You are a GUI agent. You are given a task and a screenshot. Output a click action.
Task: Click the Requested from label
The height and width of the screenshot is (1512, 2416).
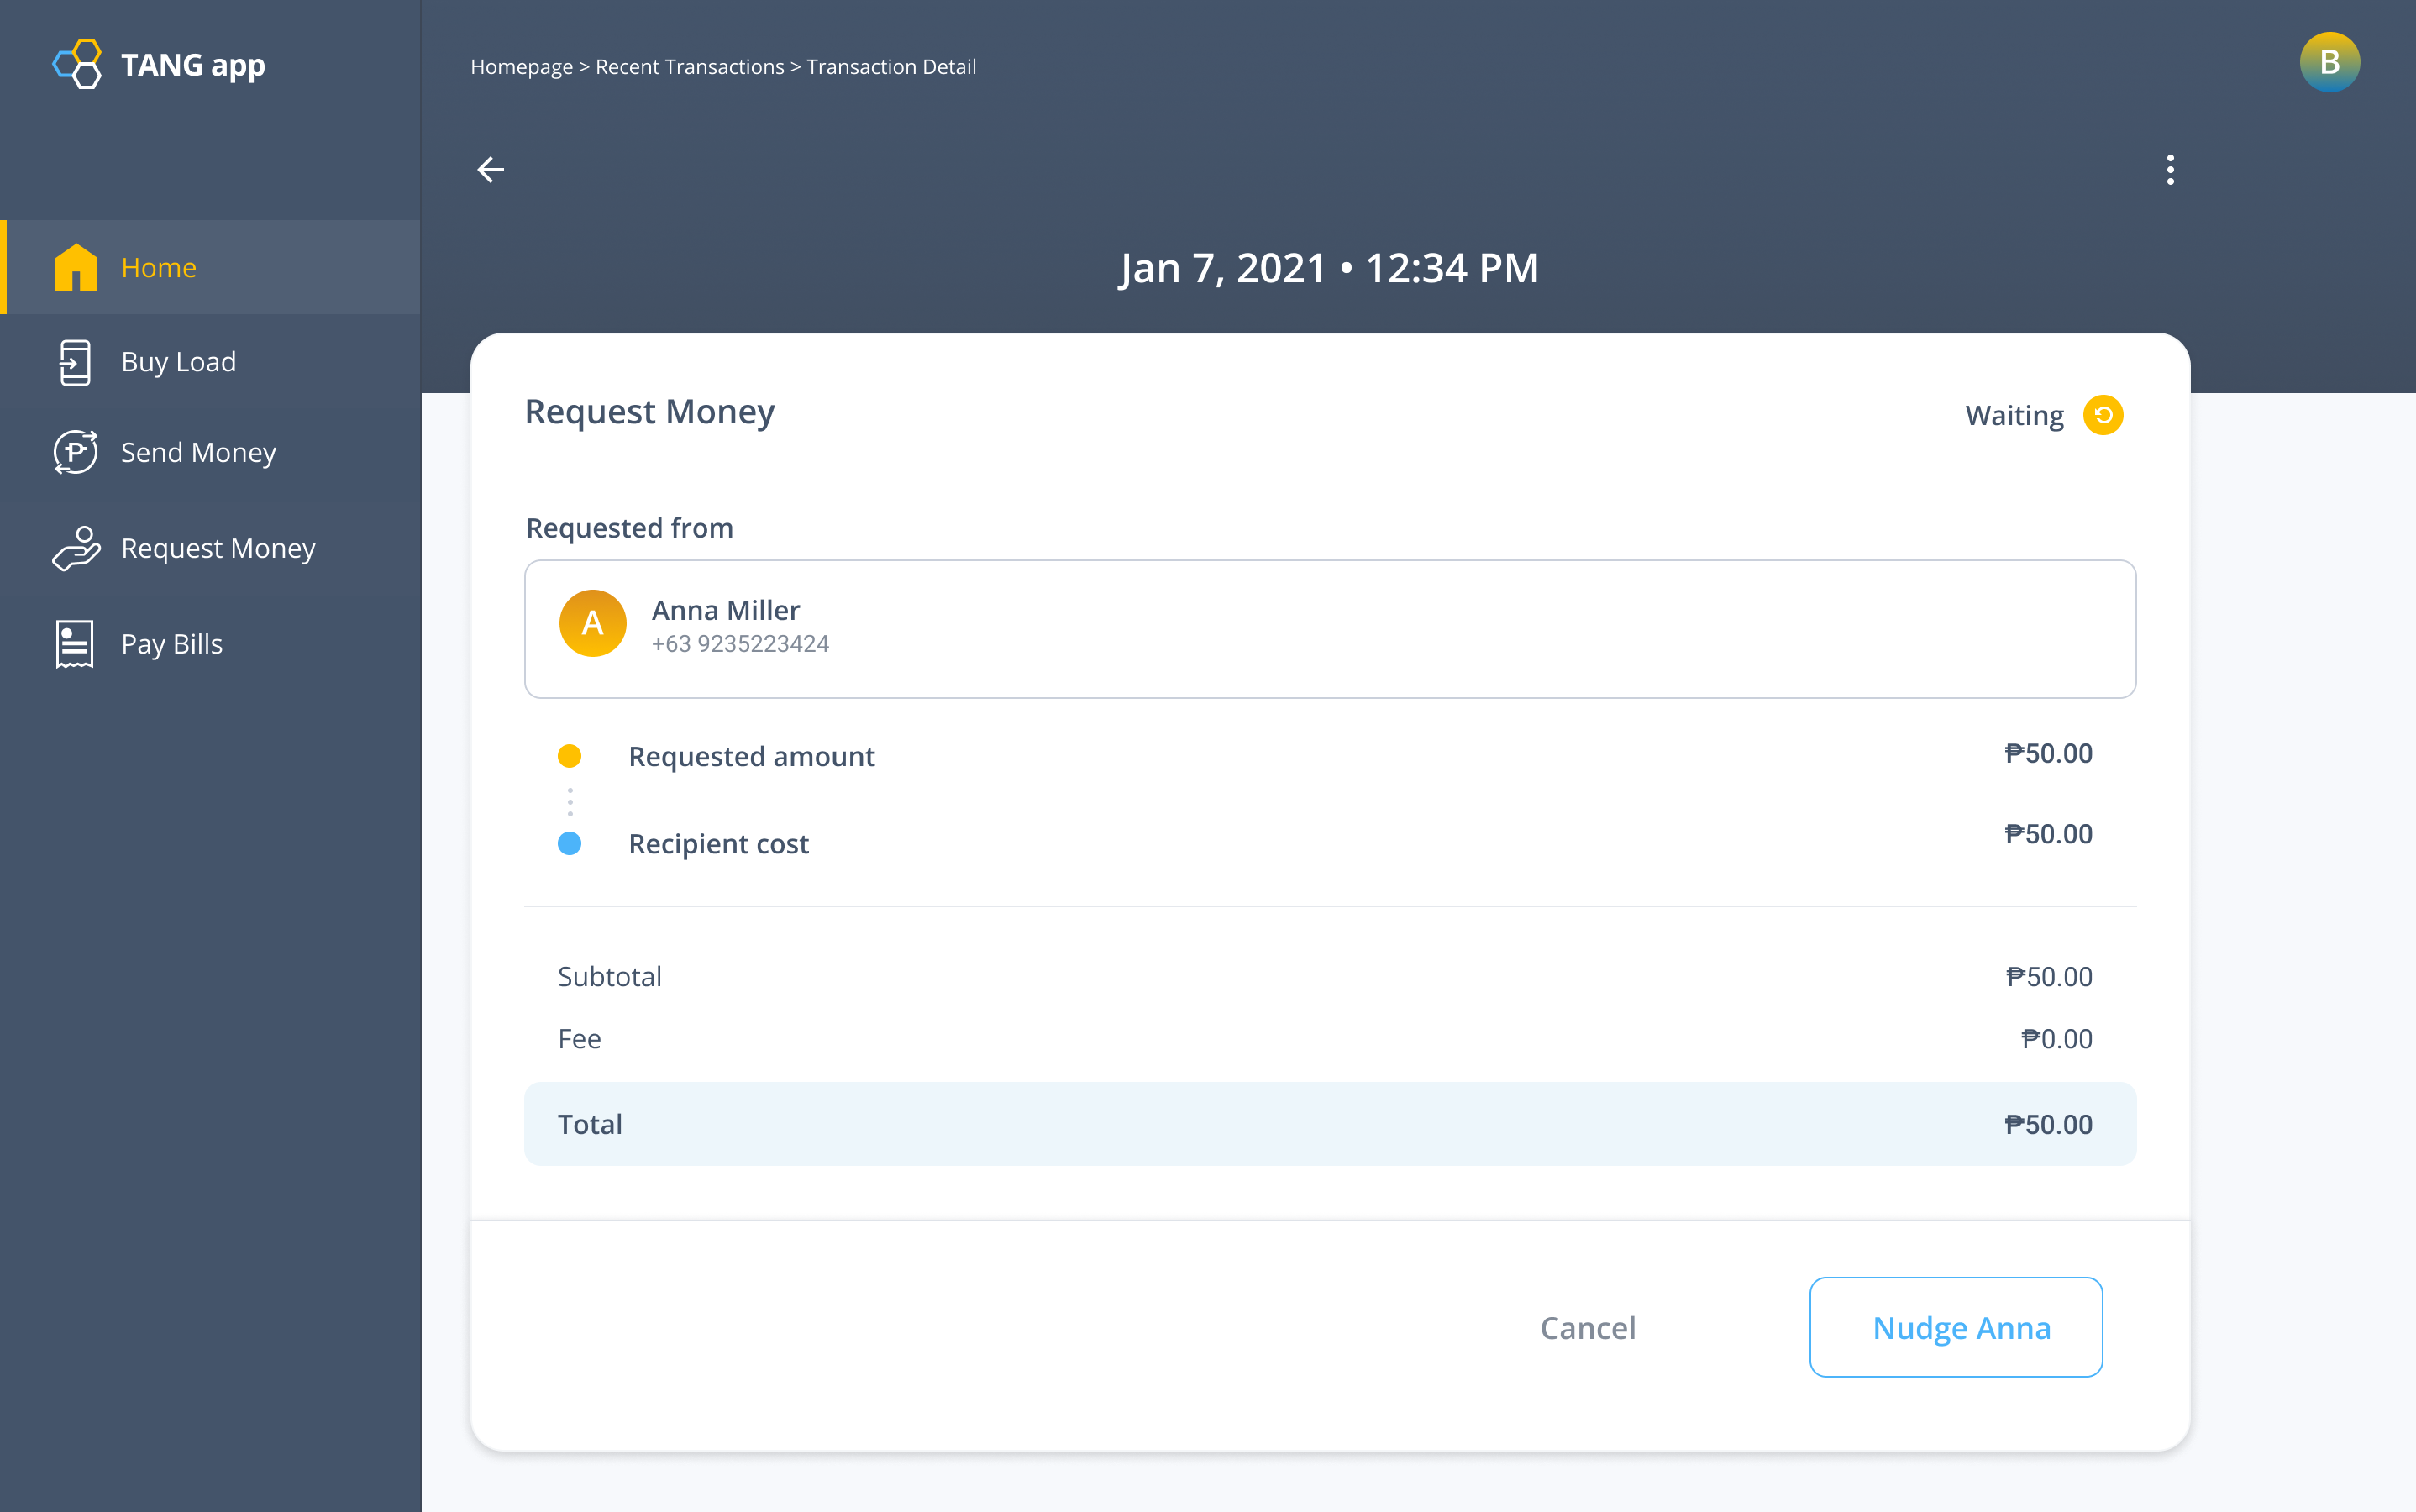pos(630,528)
